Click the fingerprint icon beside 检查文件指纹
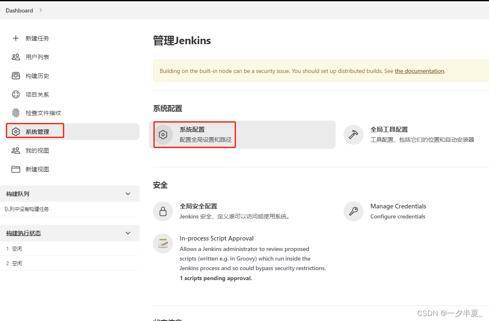The height and width of the screenshot is (321, 489). tap(15, 113)
